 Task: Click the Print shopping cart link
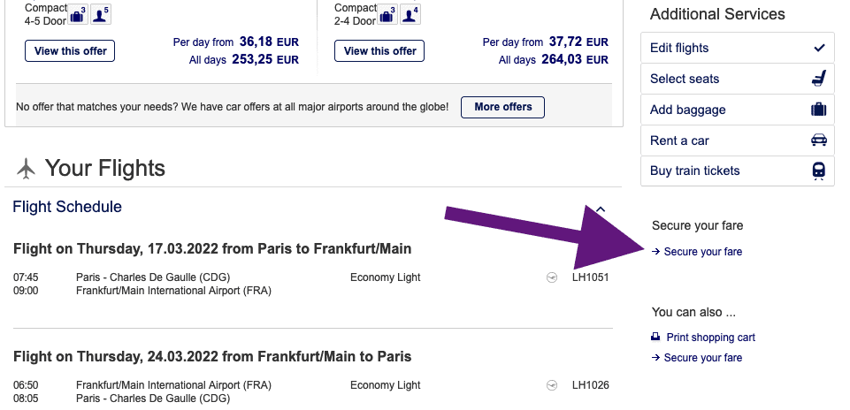coord(710,338)
